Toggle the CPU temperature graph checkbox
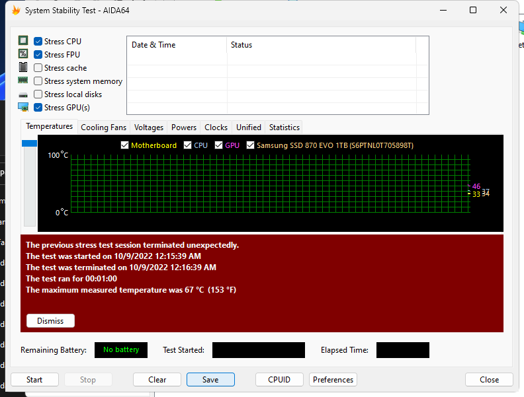 pos(187,145)
